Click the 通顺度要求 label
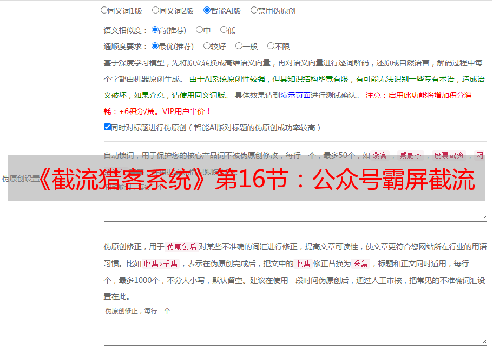 coord(126,47)
